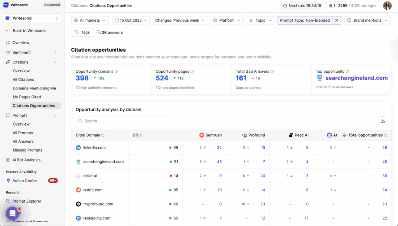The width and height of the screenshot is (398, 226).
Task: Open the Changes: Previous week dropdown
Action: pos(179,20)
